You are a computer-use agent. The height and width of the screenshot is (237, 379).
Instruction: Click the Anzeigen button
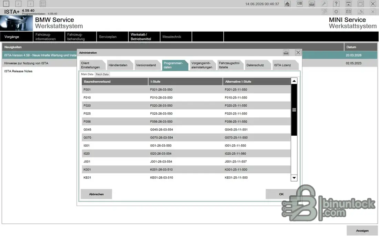point(362,230)
